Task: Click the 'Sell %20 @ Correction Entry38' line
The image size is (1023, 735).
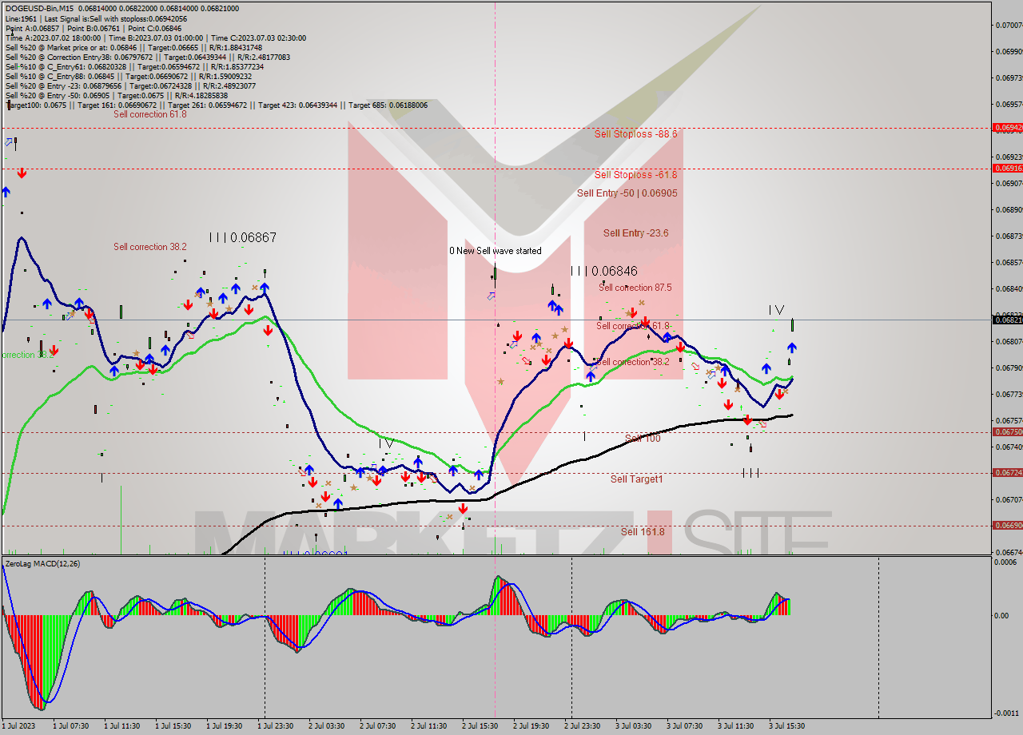Action: point(147,57)
